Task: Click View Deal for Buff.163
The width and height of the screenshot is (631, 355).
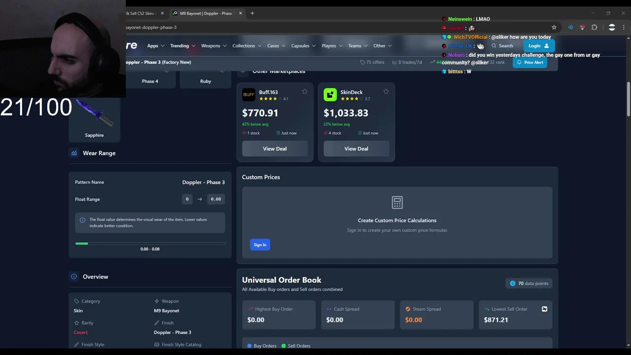Action: [275, 148]
